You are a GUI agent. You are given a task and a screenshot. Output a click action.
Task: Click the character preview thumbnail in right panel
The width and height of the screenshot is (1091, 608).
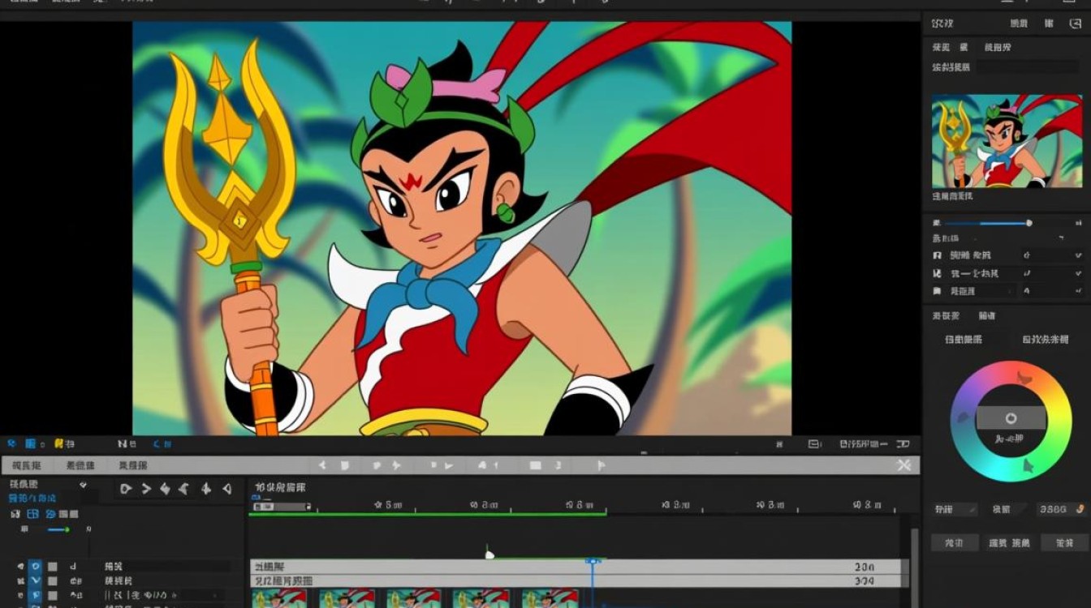[x=1007, y=141]
